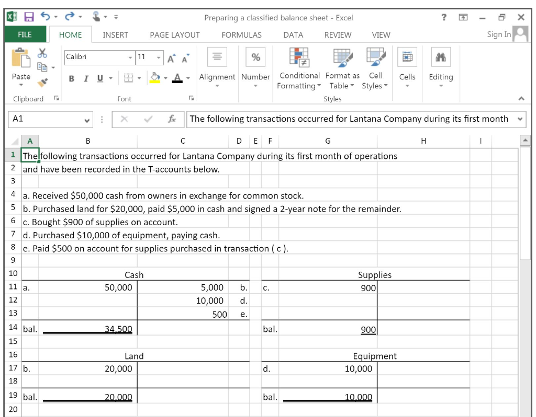
Task: Expand the formula bar
Action: [x=520, y=119]
